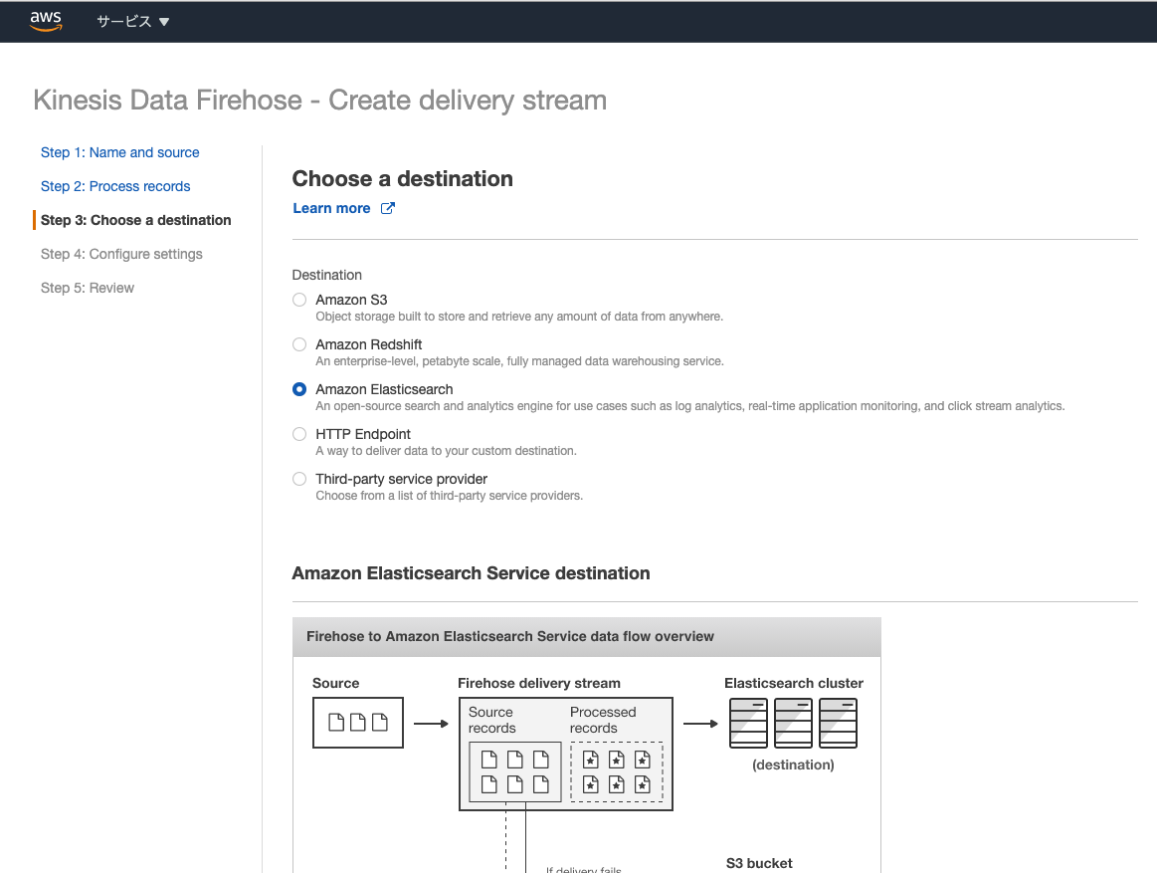Select the Amazon Elasticsearch radio button
Viewport: 1157px width, 873px height.
pos(299,389)
